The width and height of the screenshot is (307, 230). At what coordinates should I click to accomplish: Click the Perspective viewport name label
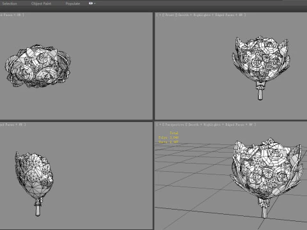[x=175, y=125]
